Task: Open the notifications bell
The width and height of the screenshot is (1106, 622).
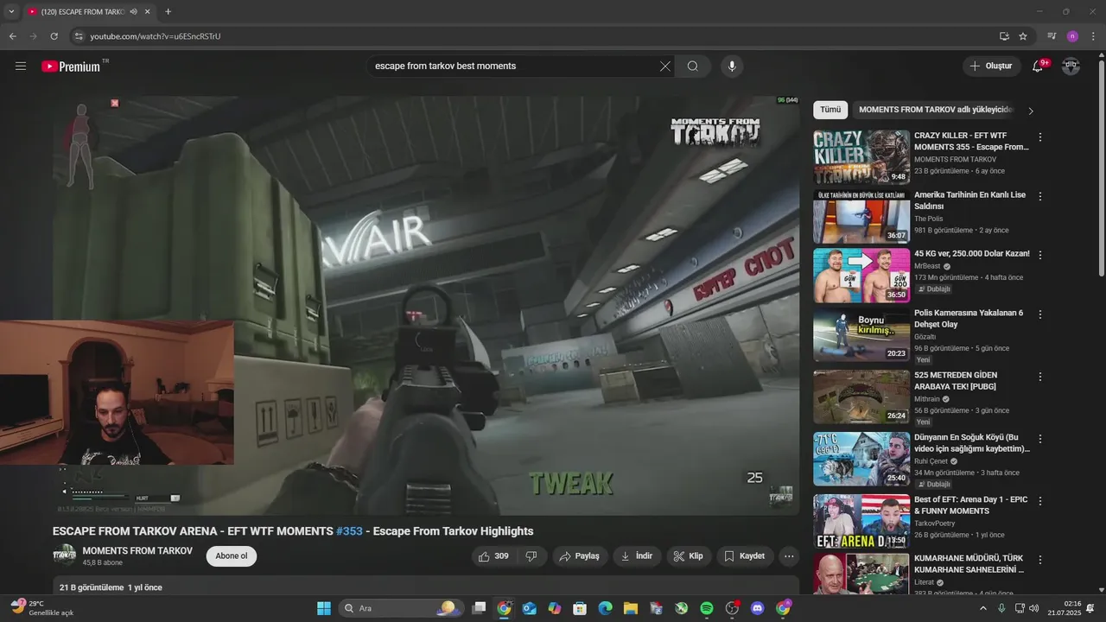Action: [x=1039, y=66]
